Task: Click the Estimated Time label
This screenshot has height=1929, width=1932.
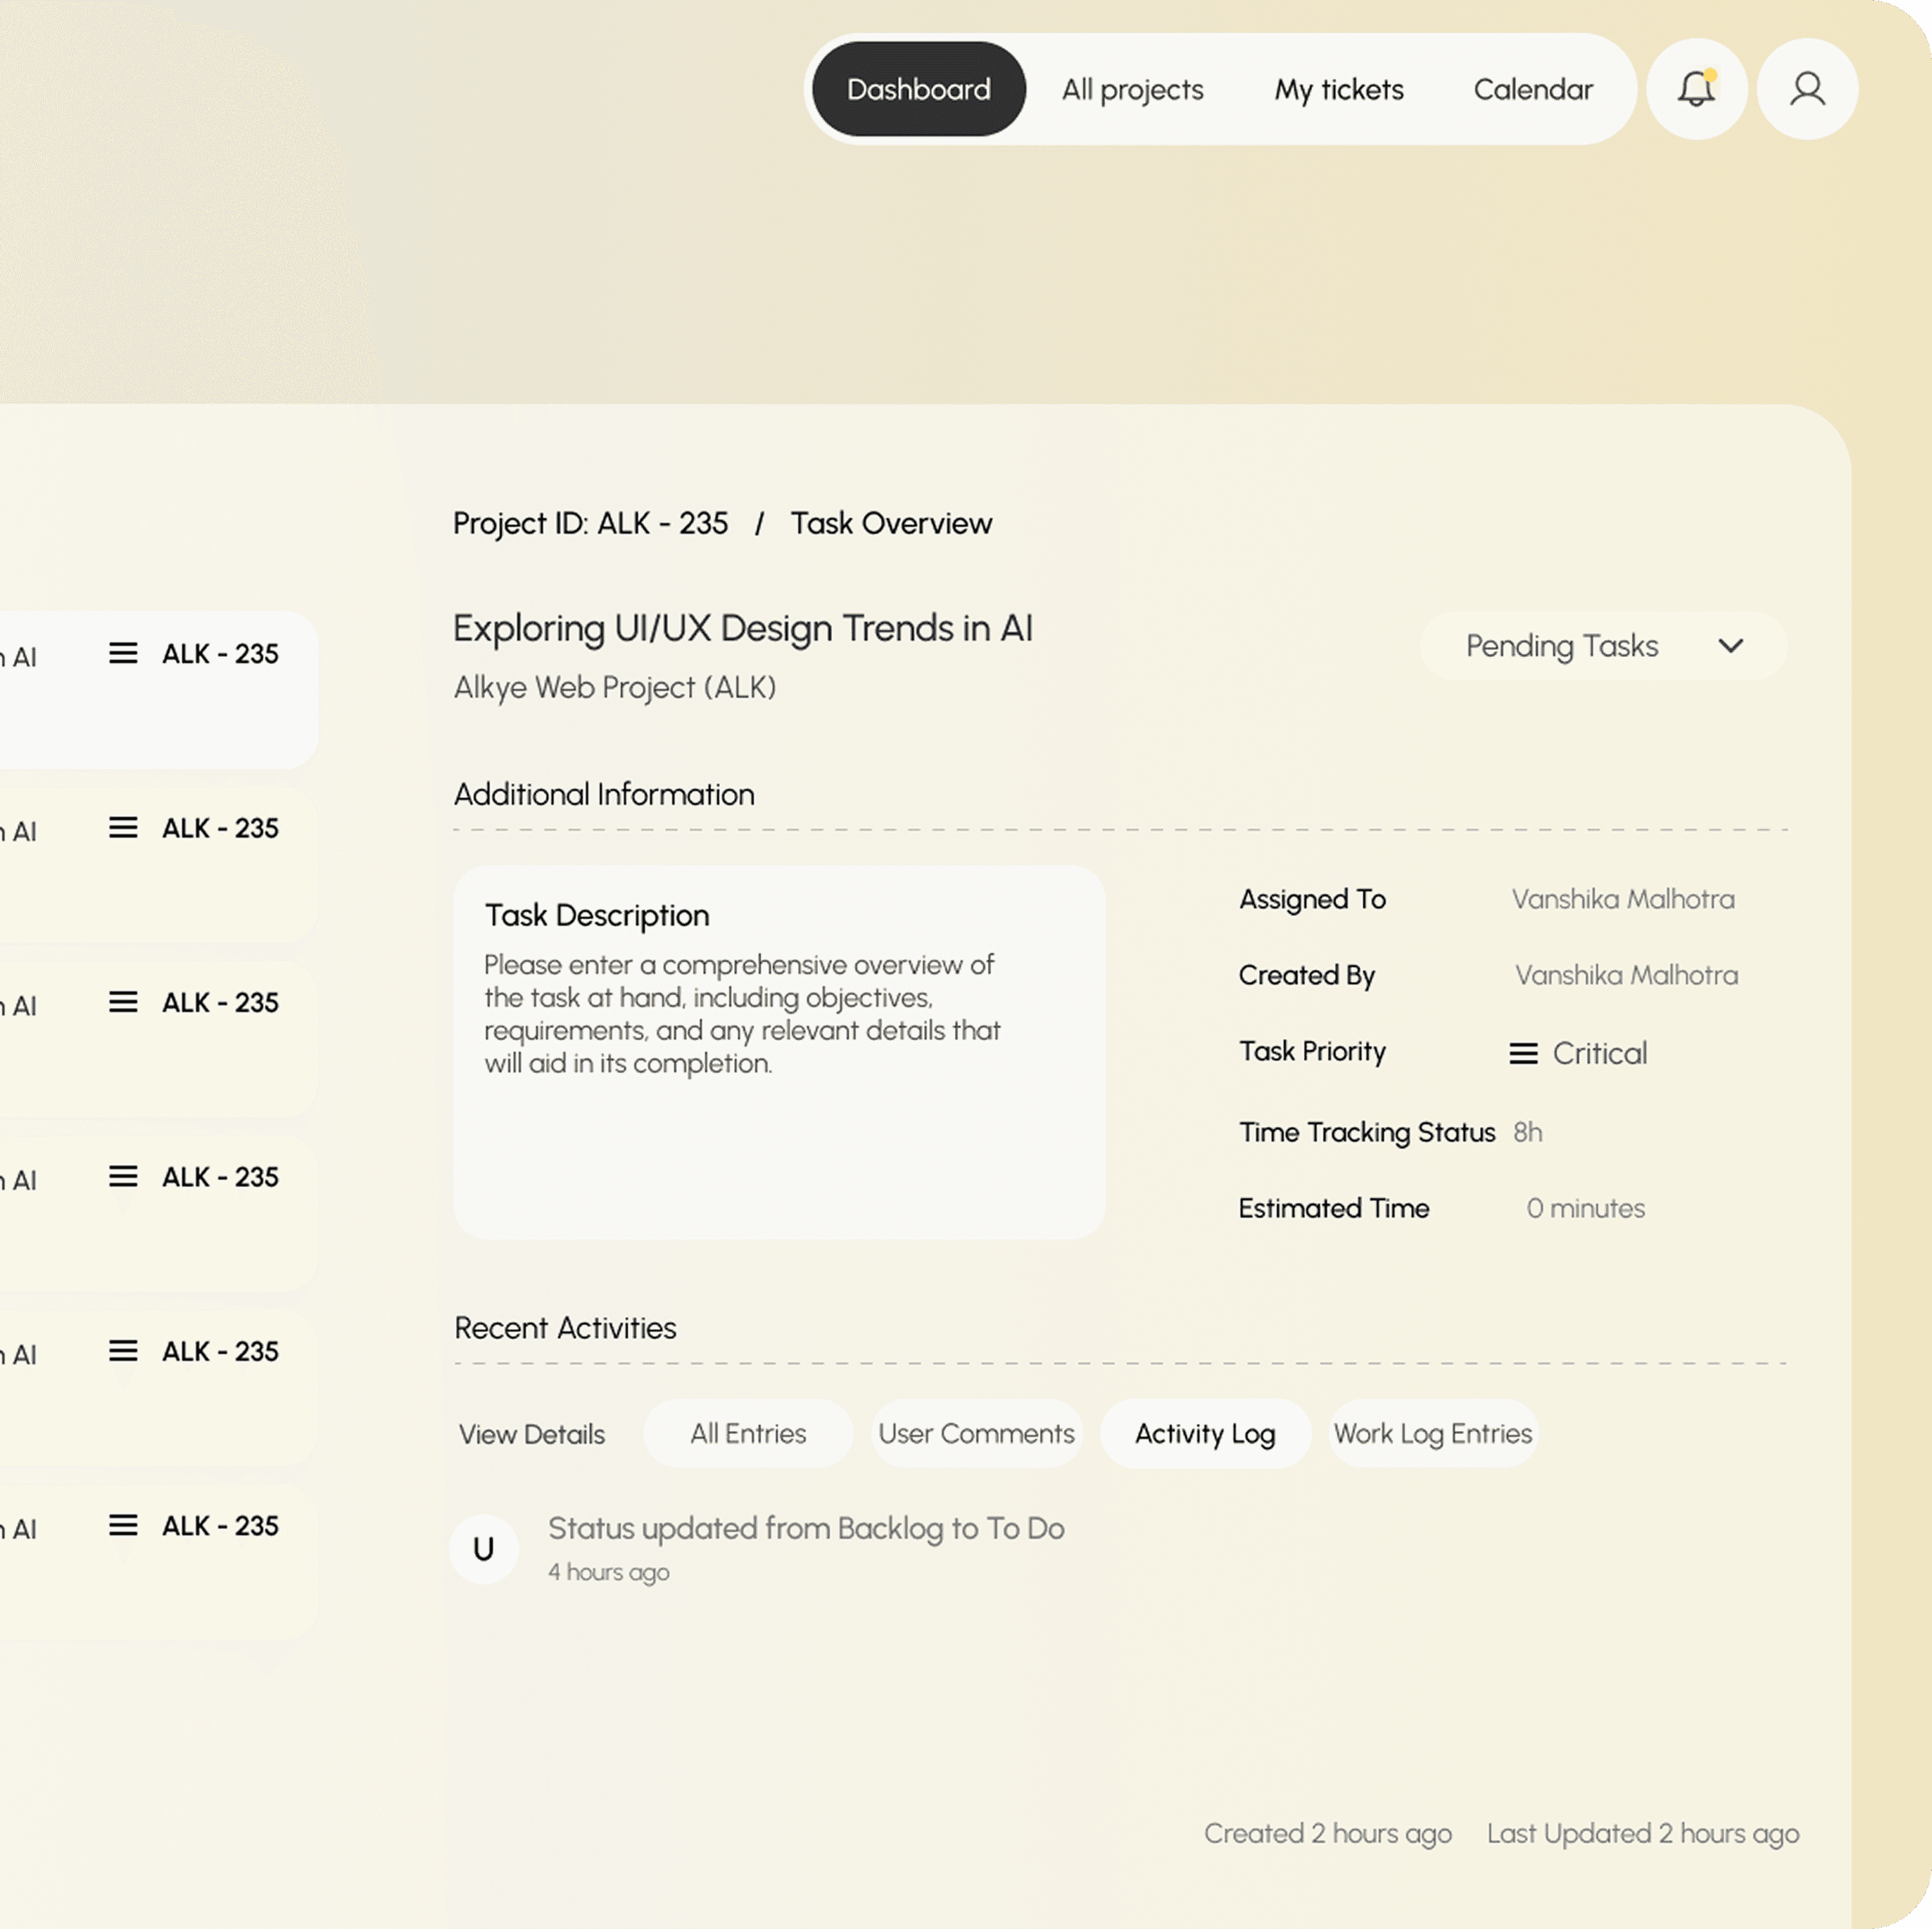Action: point(1334,1208)
